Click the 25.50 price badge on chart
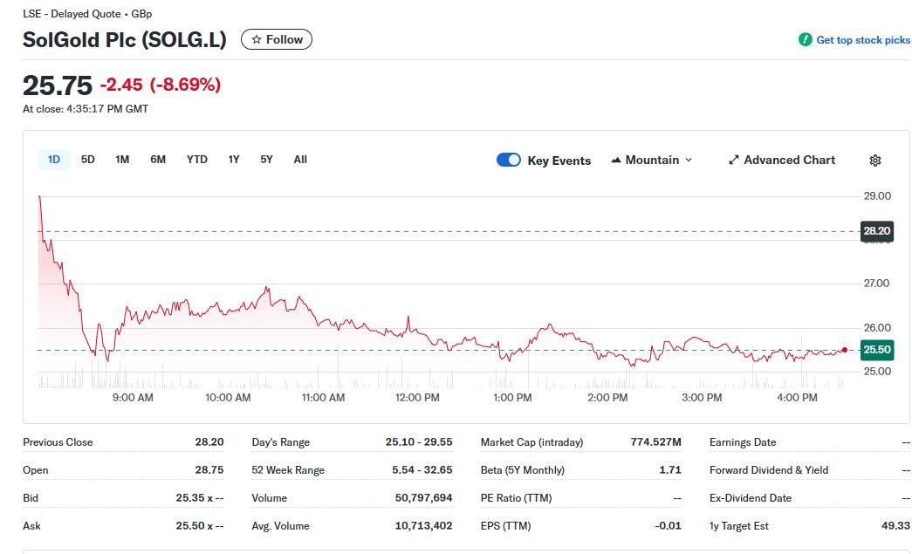This screenshot has width=912, height=554. [x=875, y=349]
